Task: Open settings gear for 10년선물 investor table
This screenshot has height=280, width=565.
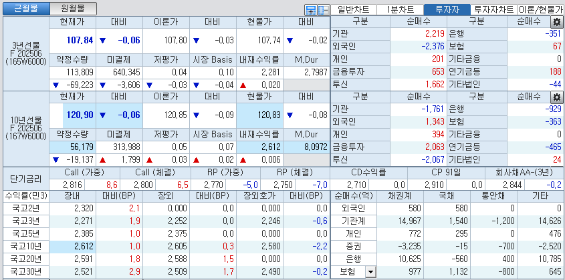Action: click(557, 97)
